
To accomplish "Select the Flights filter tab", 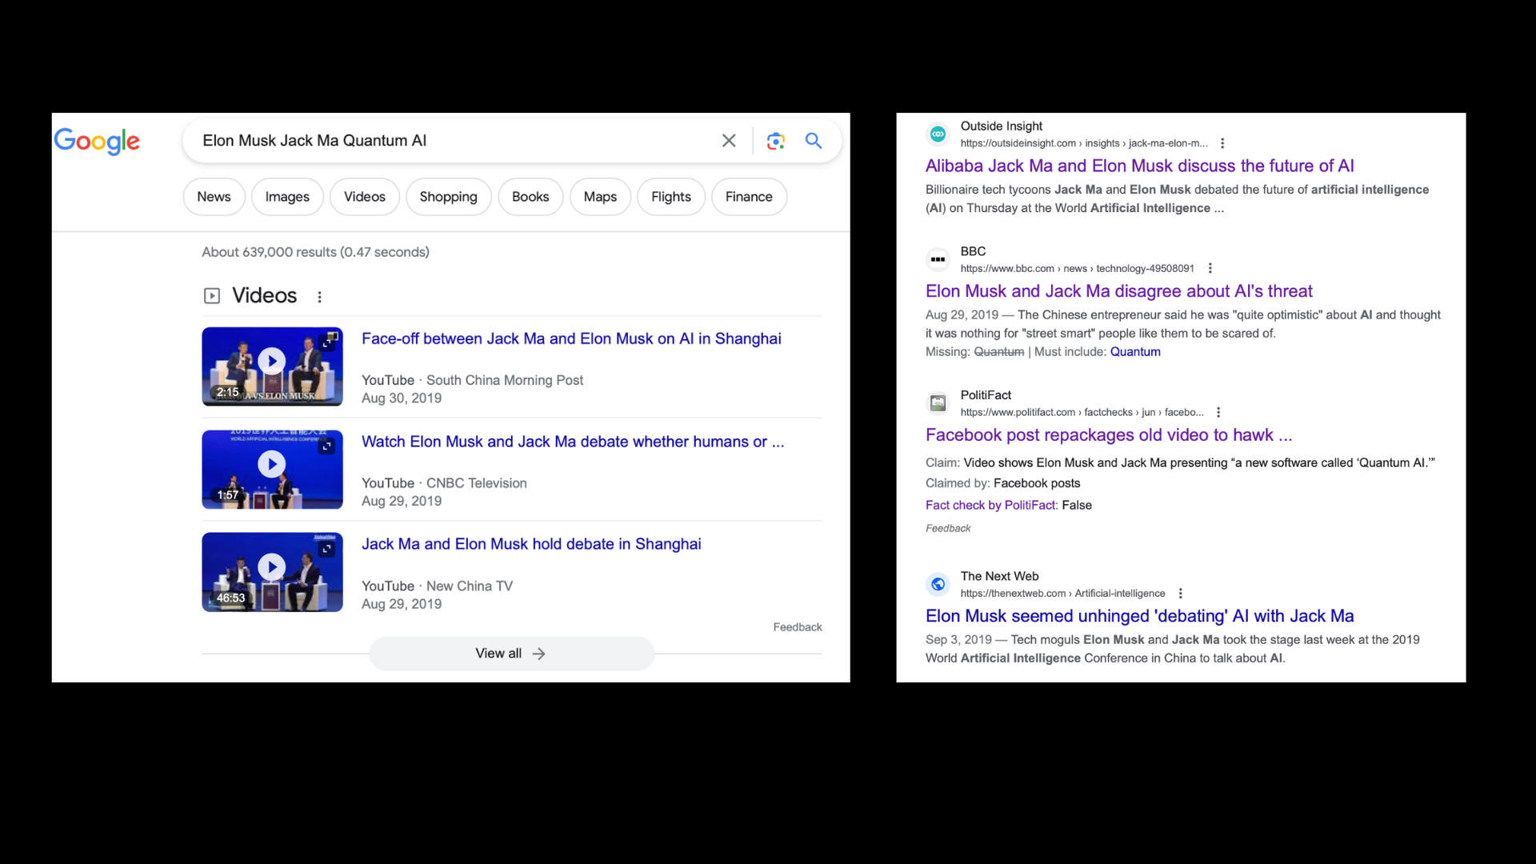I will click(x=671, y=197).
